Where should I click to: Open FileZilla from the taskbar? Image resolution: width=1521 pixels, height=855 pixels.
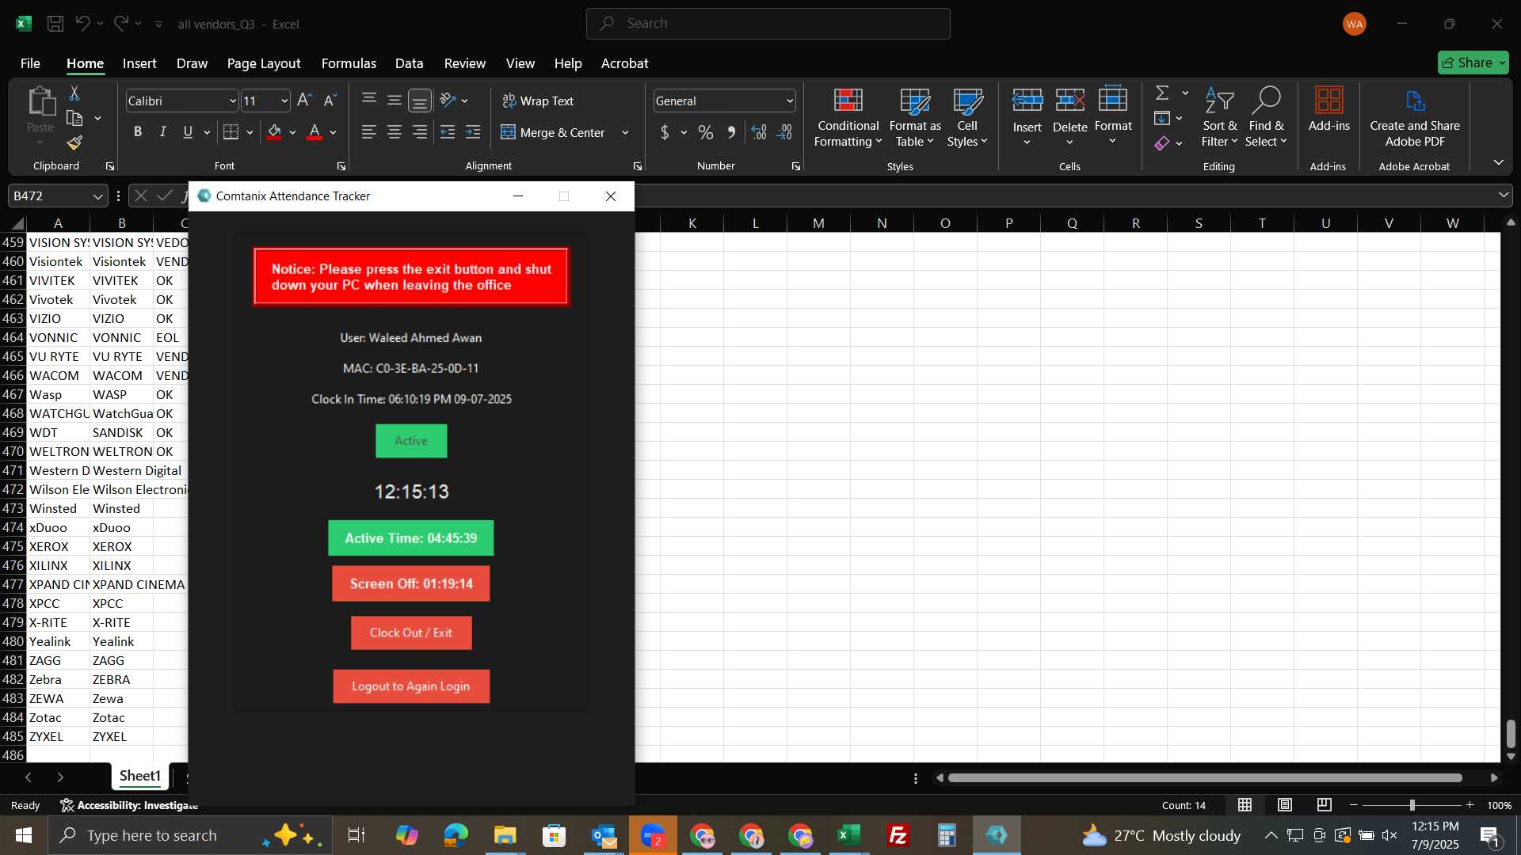898,835
